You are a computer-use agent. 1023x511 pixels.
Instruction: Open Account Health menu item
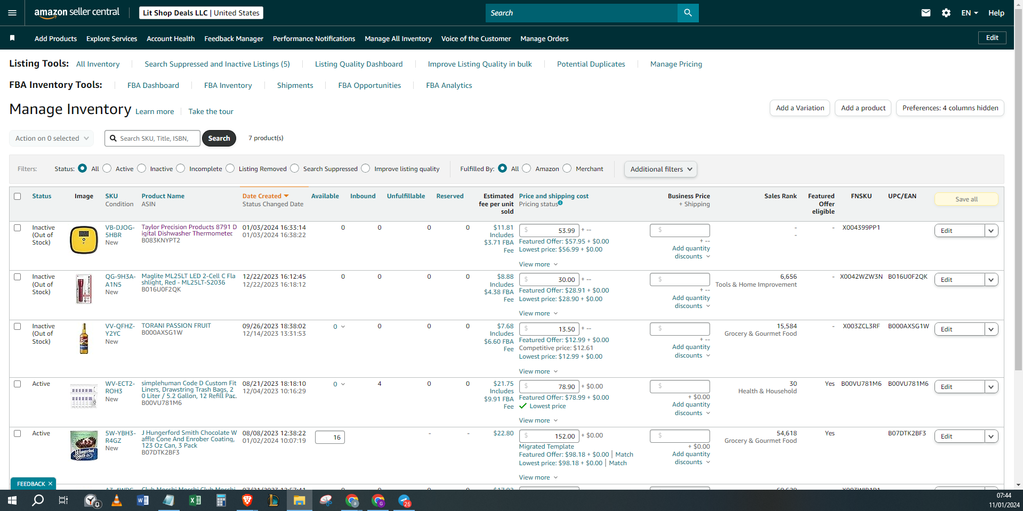(171, 38)
